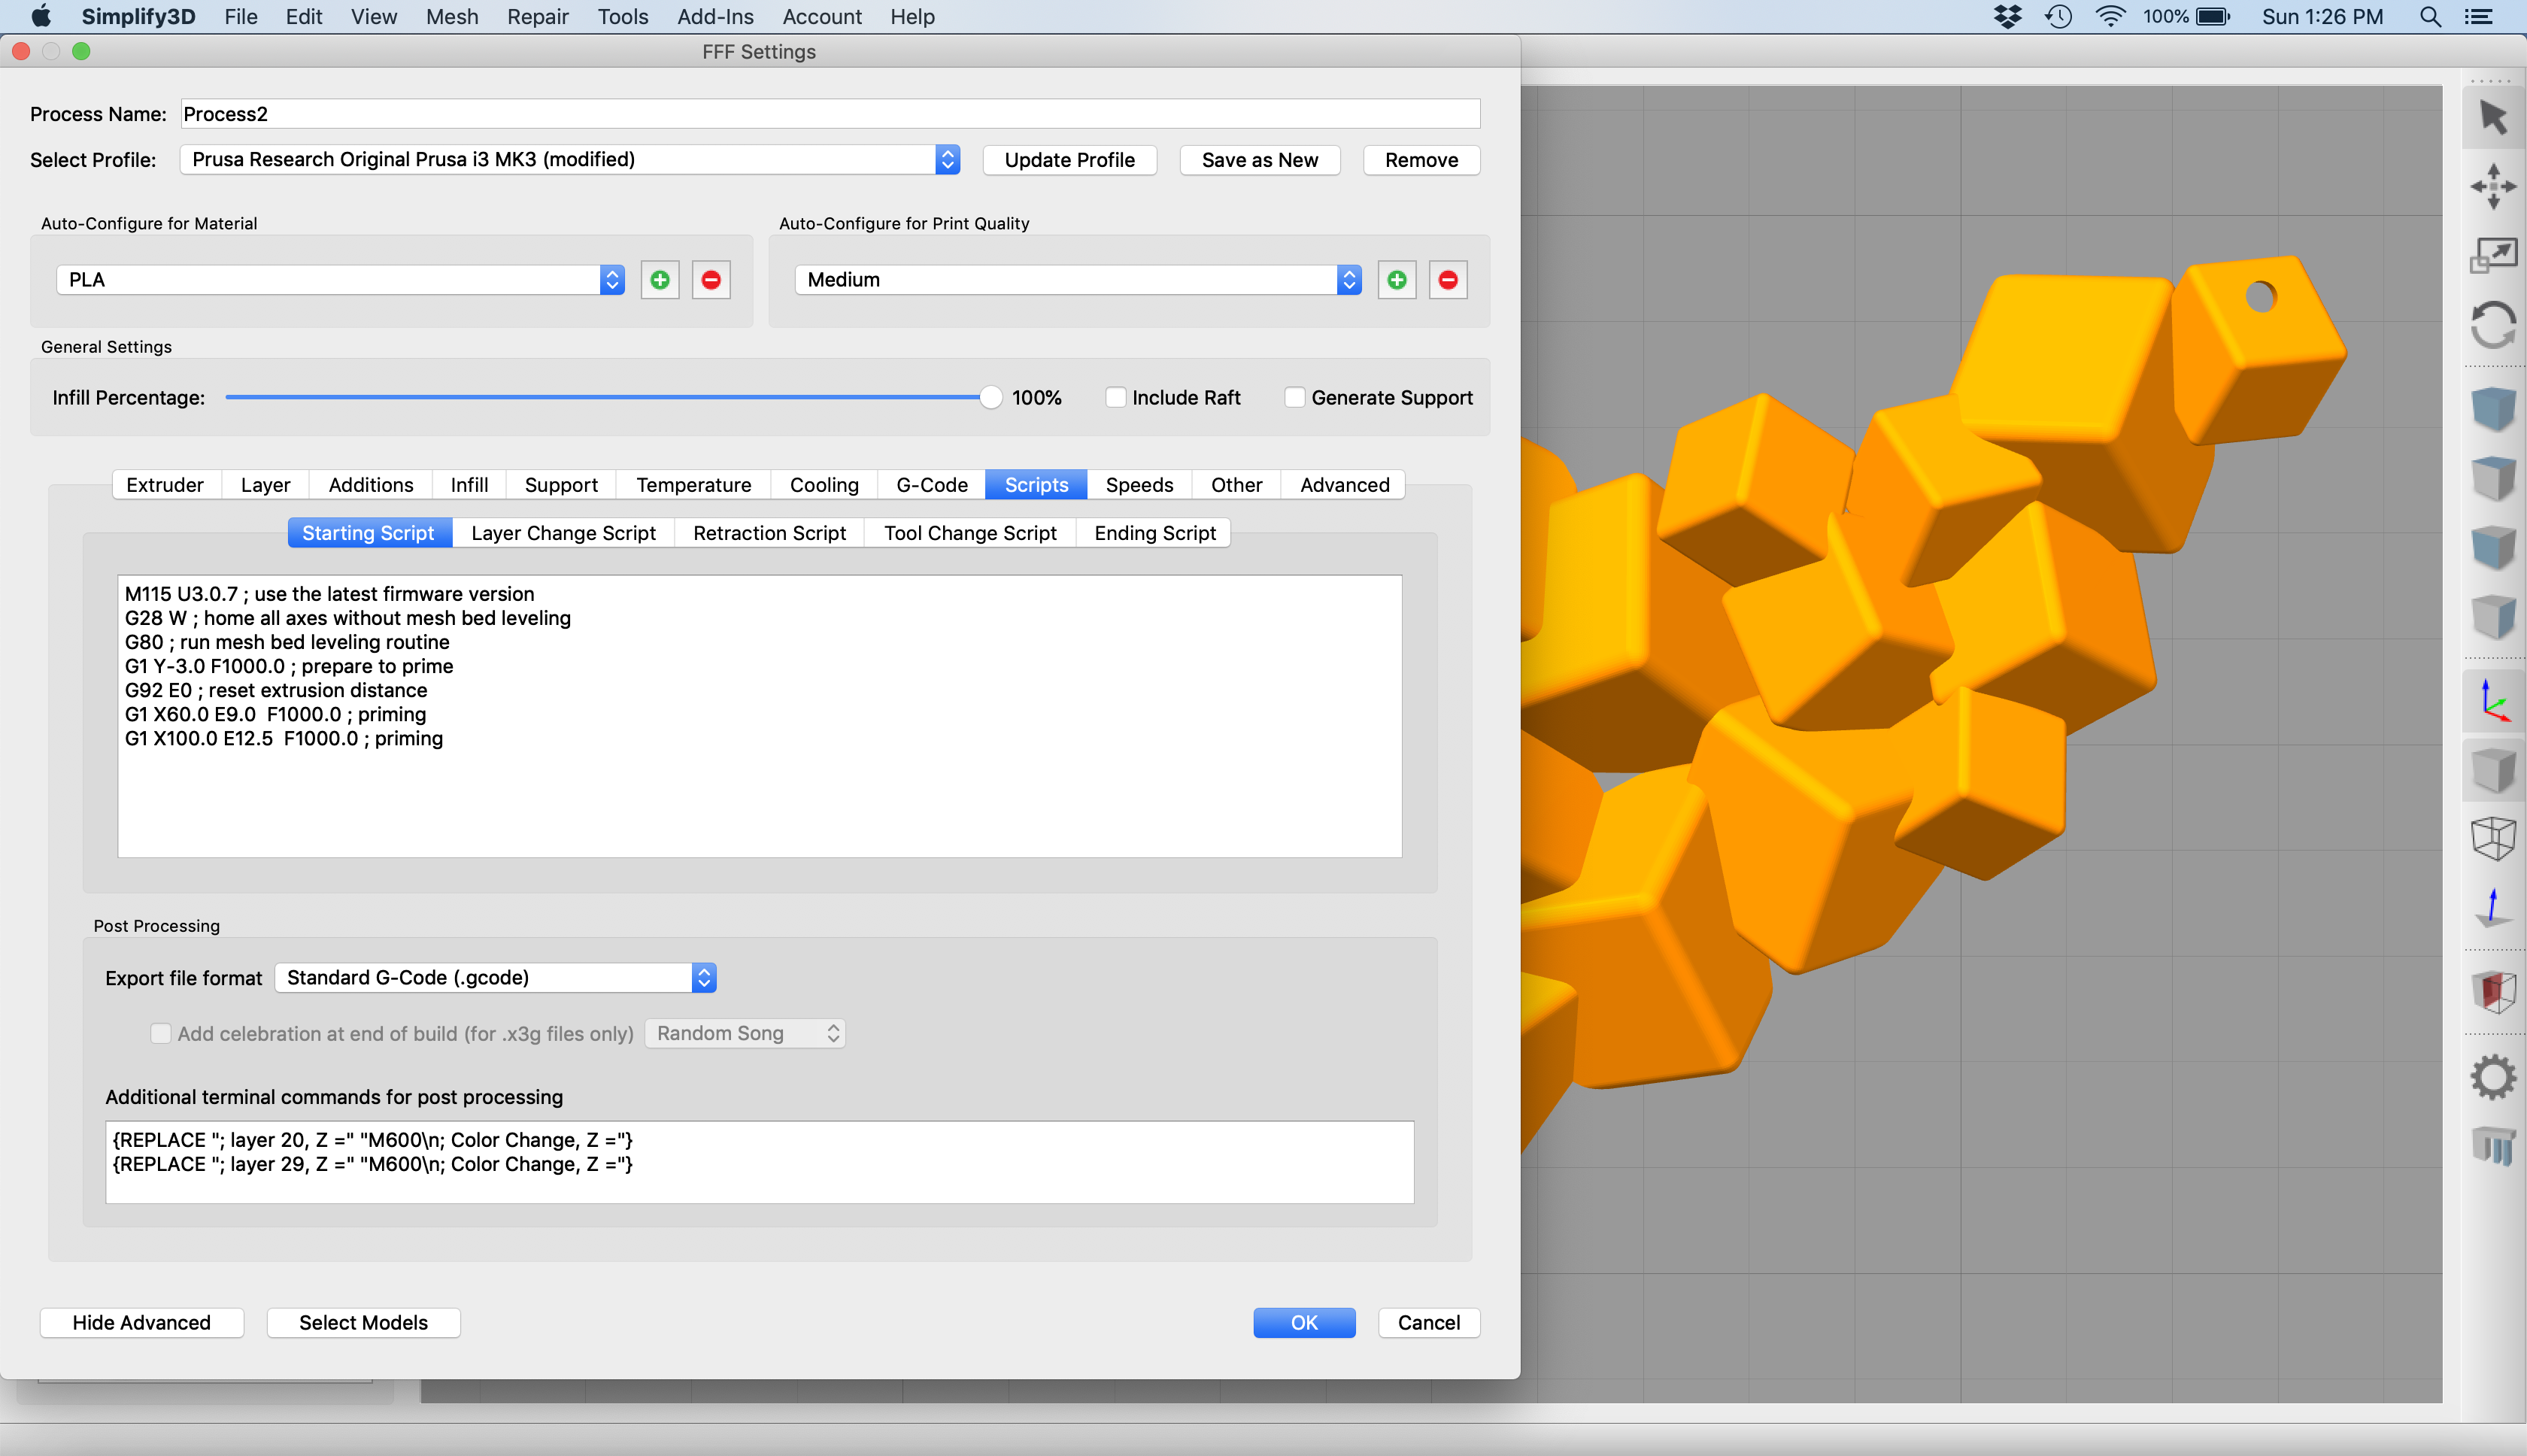Switch to the G-Code tab

pyautogui.click(x=932, y=485)
